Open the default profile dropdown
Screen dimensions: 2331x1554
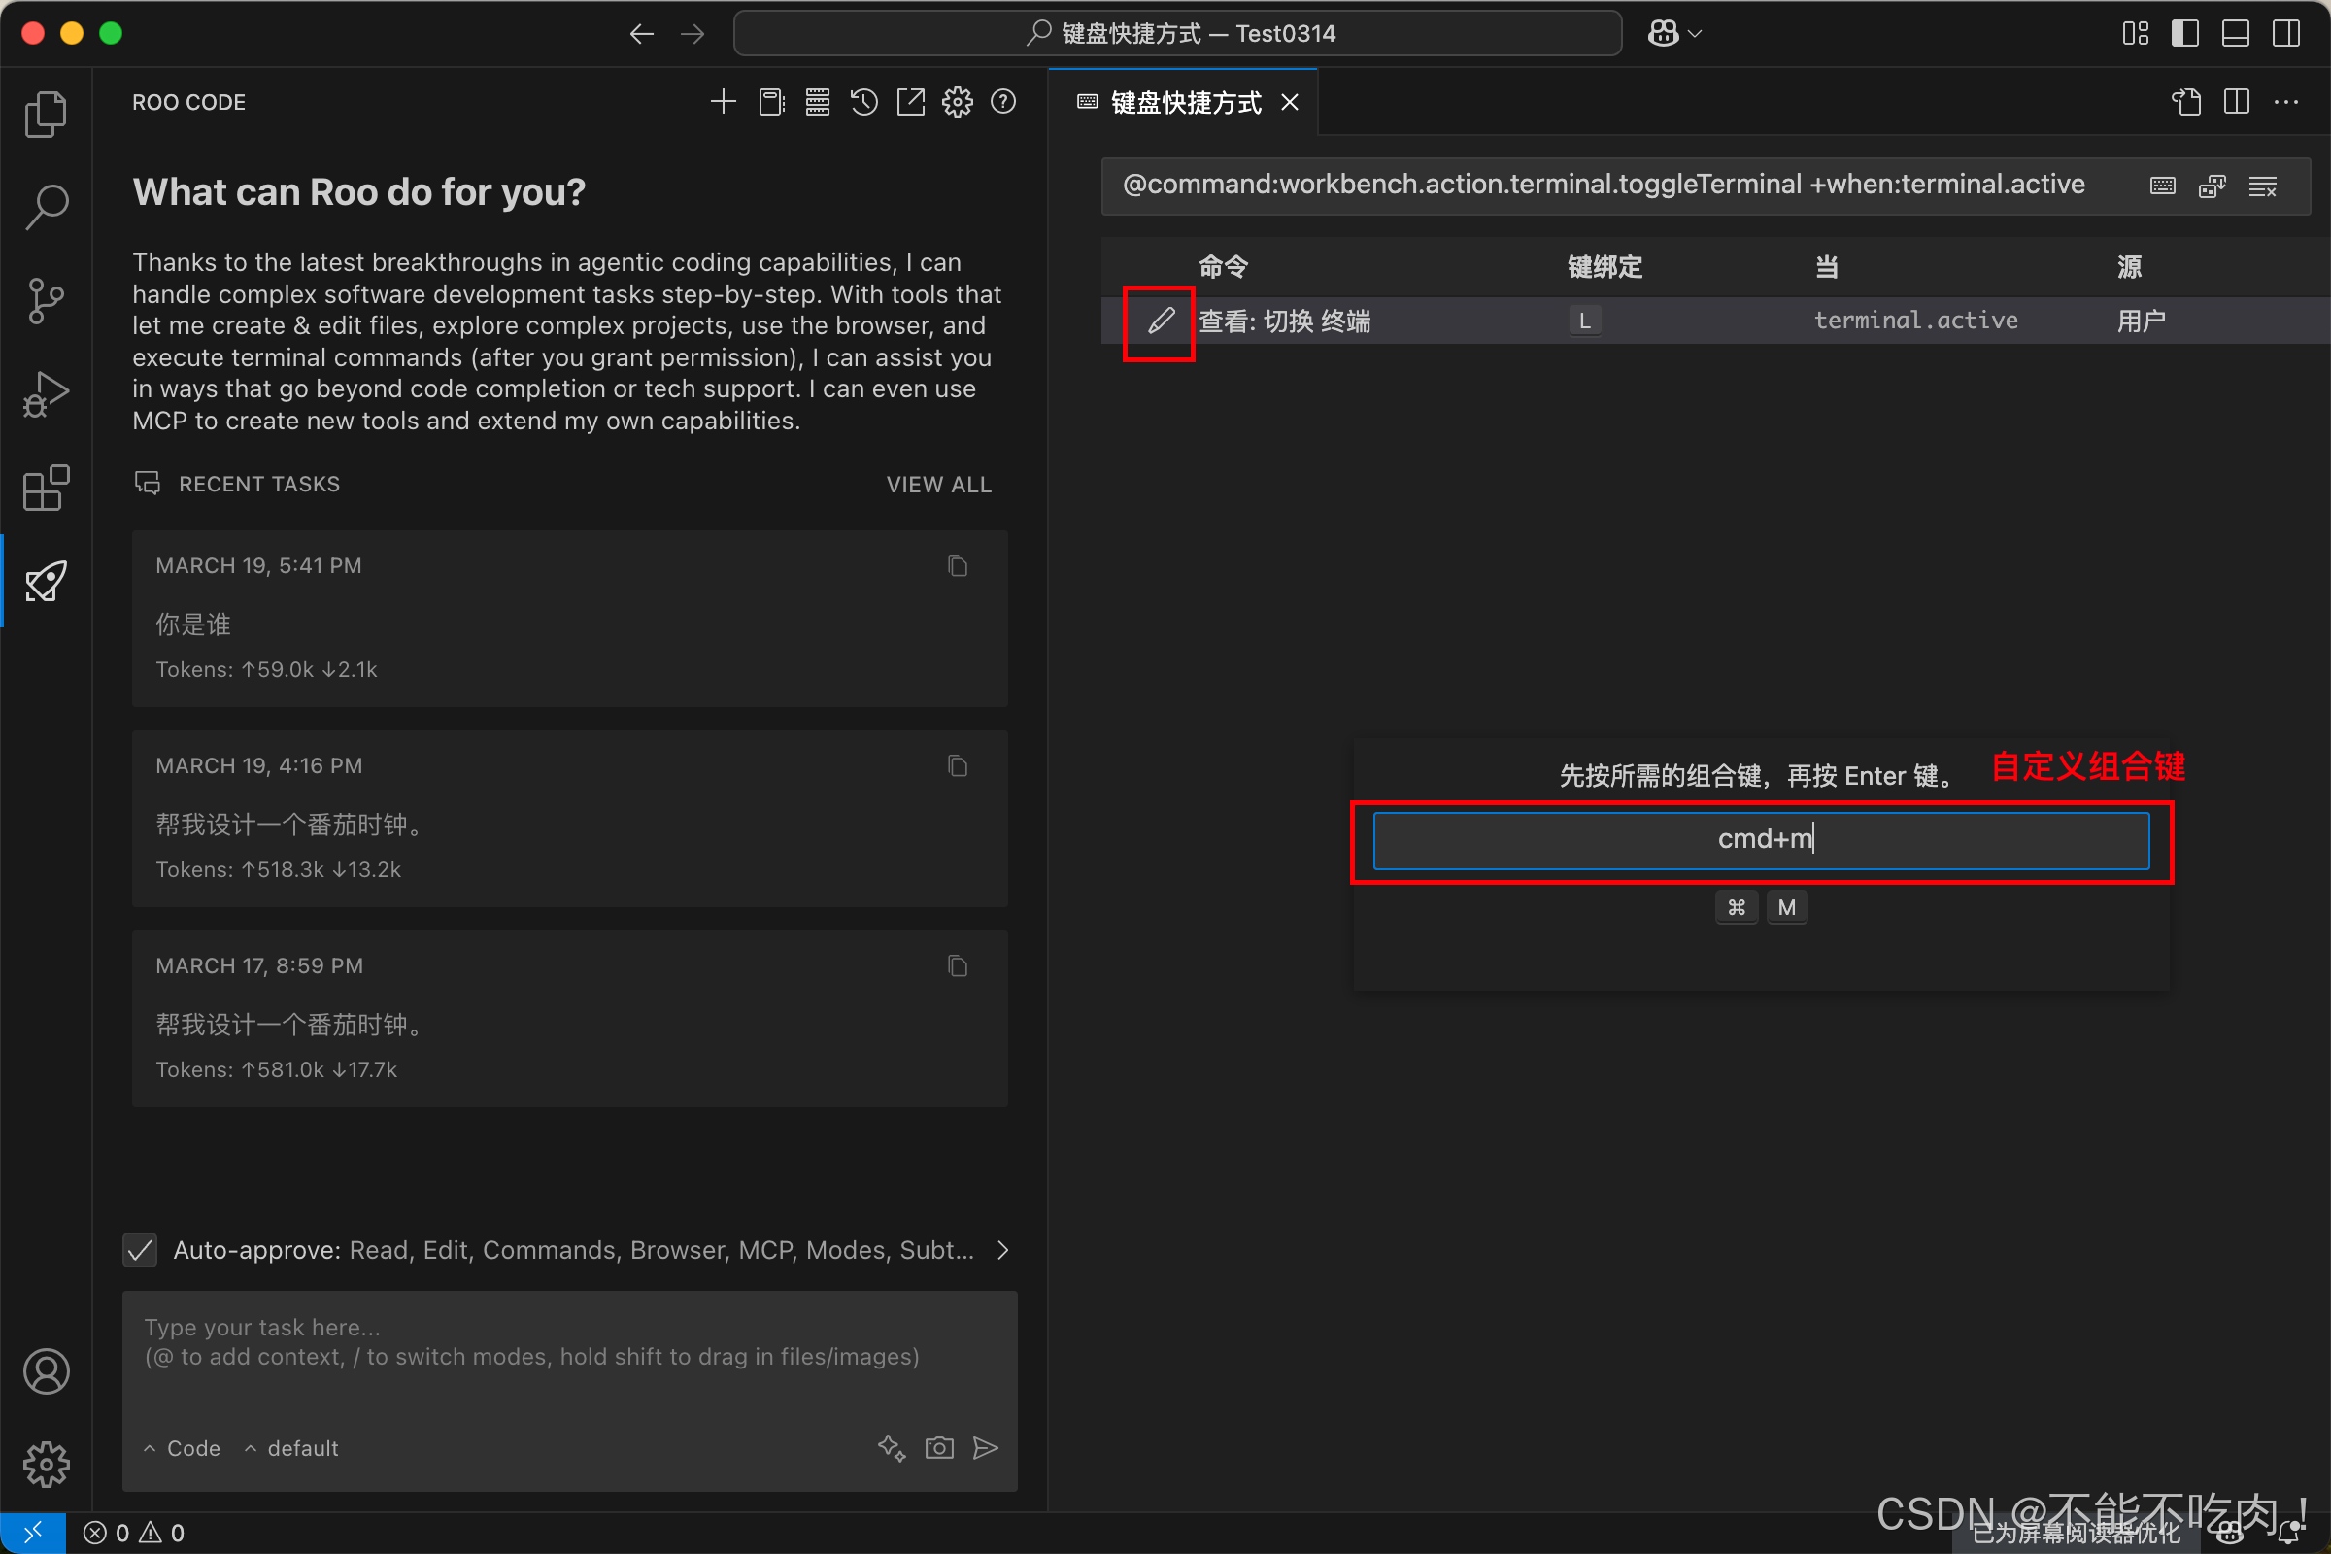(x=292, y=1448)
